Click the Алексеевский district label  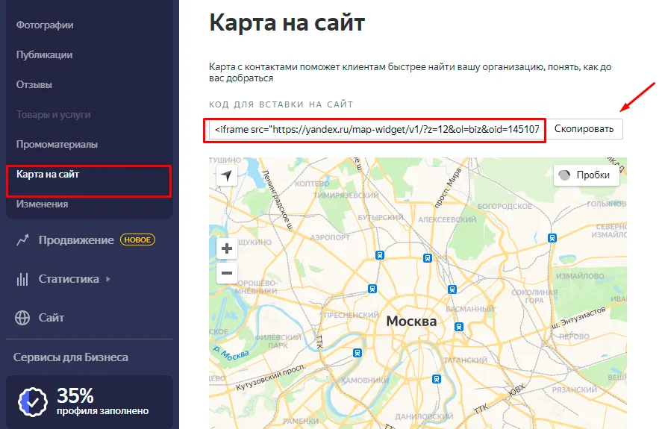pos(447,219)
